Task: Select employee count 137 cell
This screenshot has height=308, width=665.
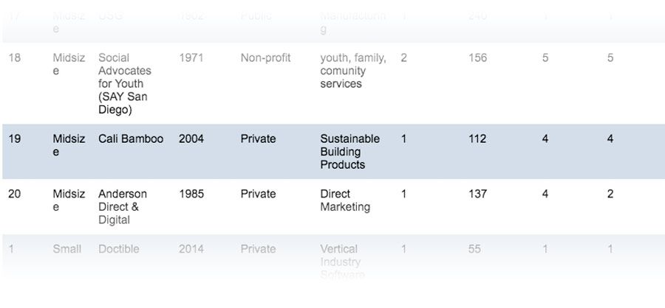Action: 477,194
